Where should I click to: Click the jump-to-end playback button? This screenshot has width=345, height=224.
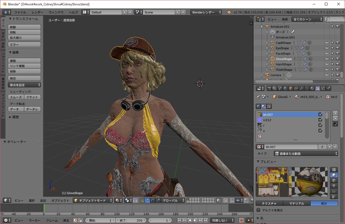coord(206,220)
